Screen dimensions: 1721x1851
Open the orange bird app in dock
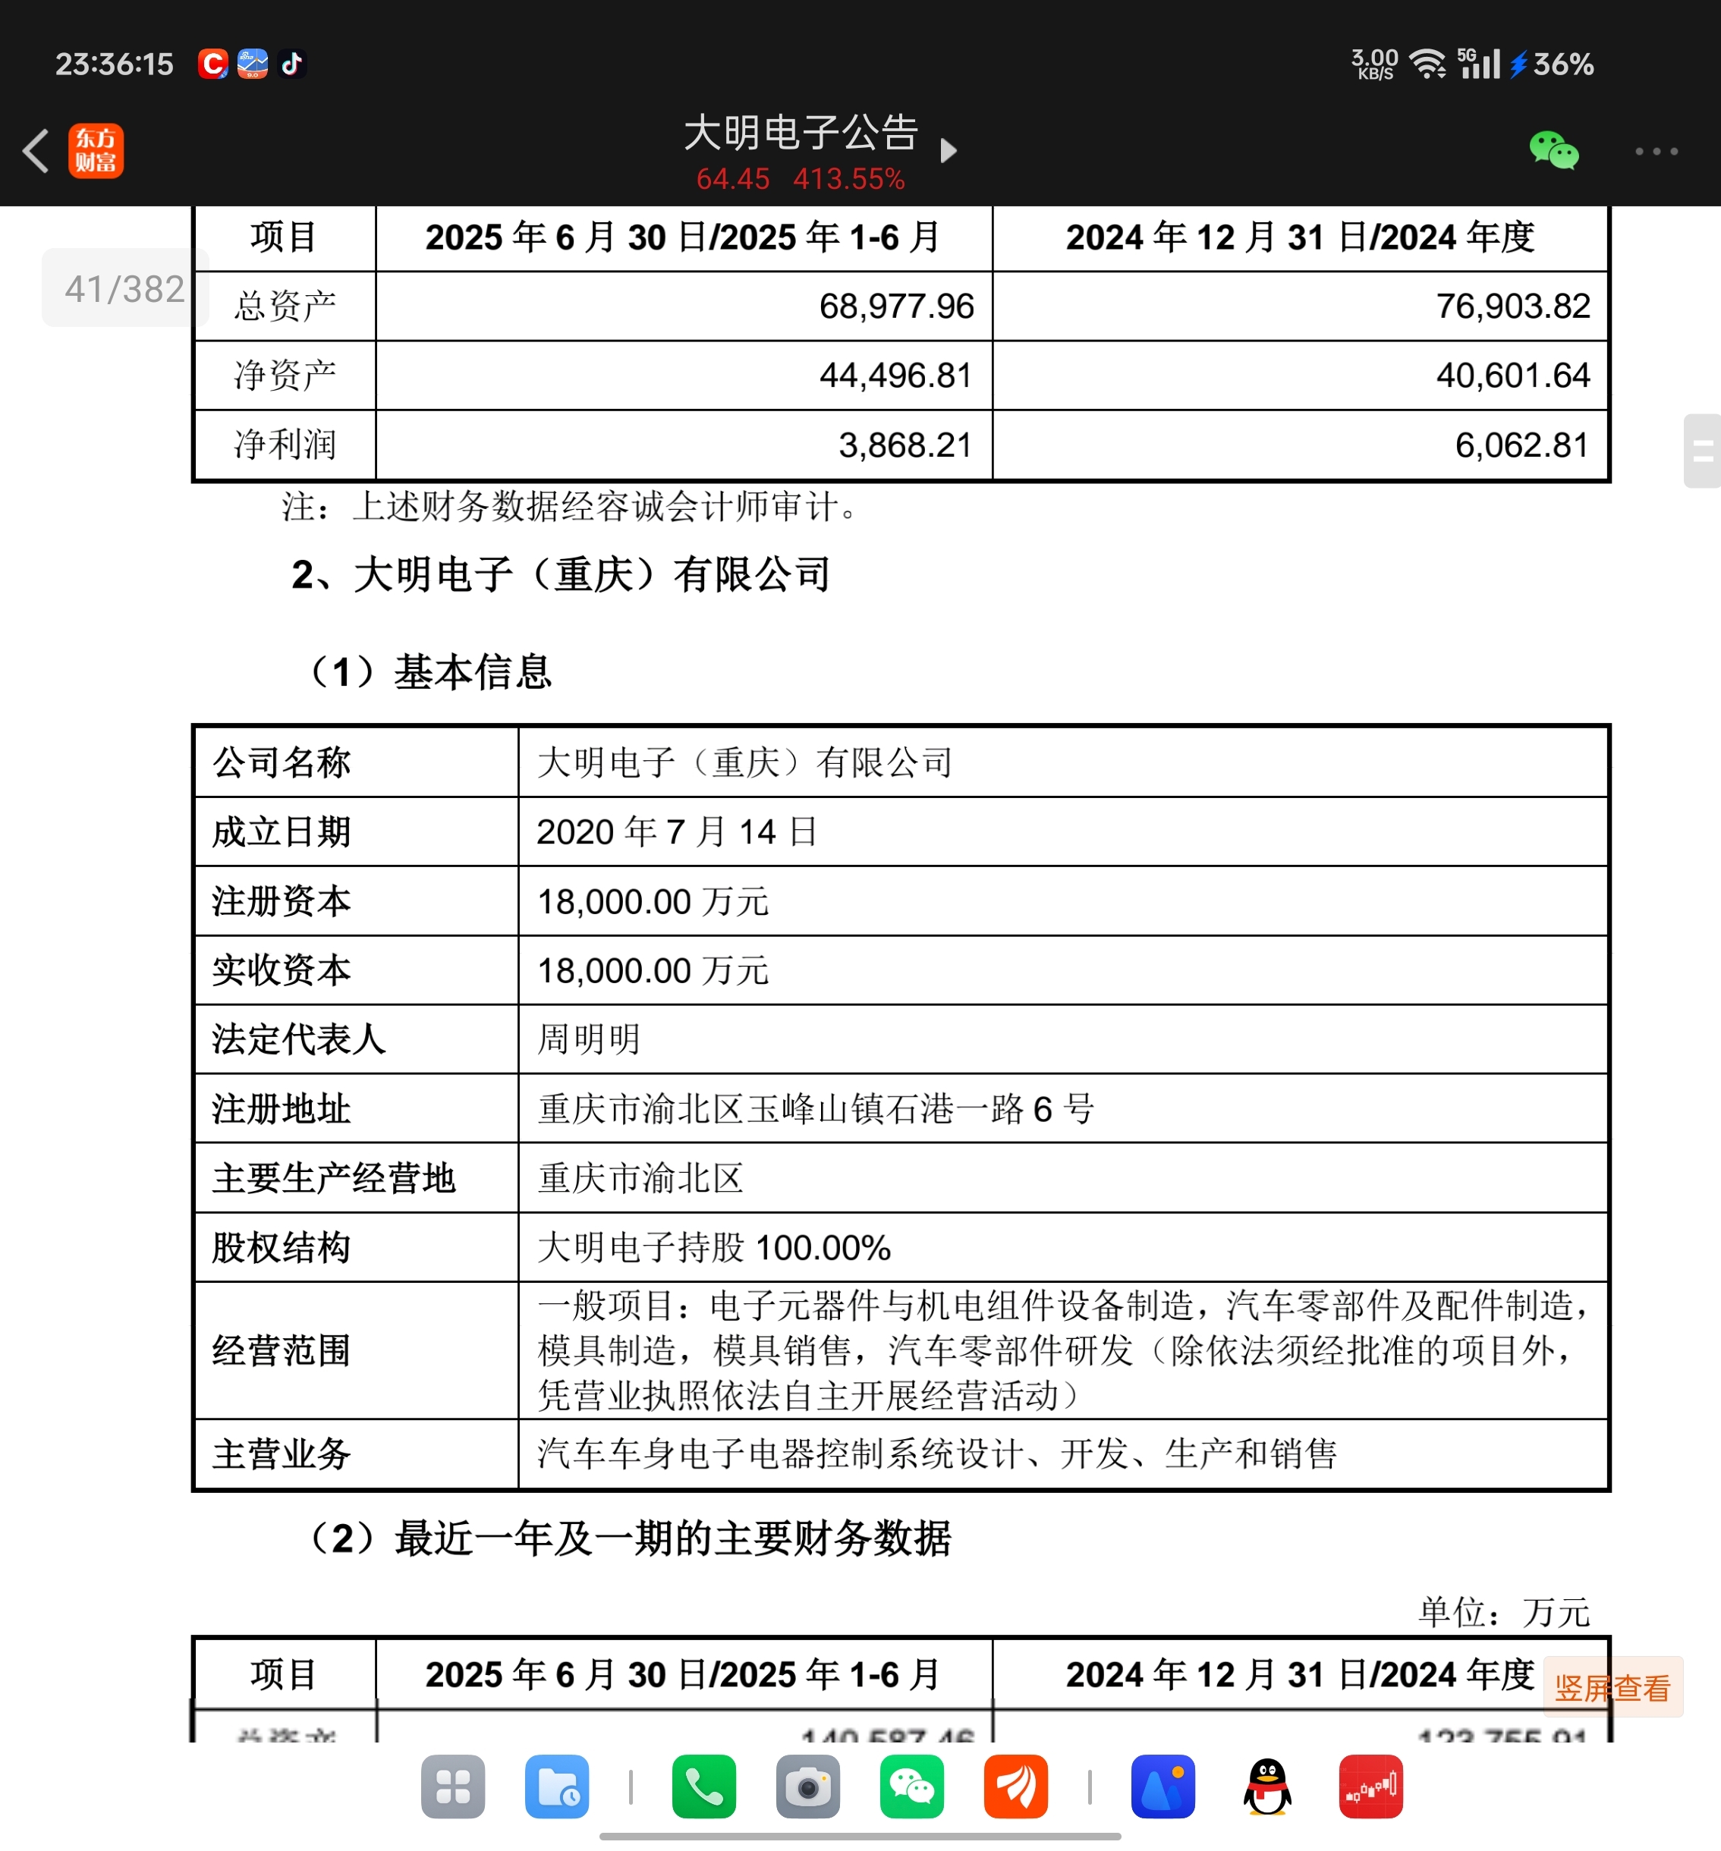pyautogui.click(x=1015, y=1786)
